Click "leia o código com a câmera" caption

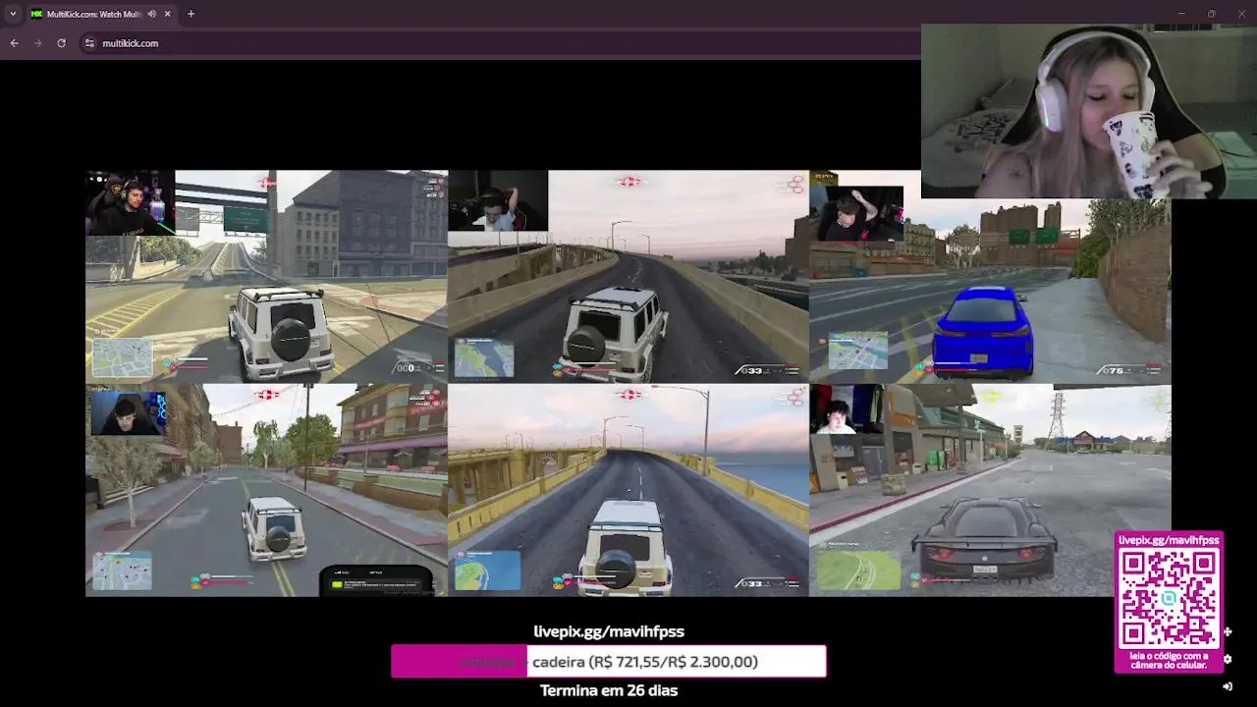pos(1169,661)
